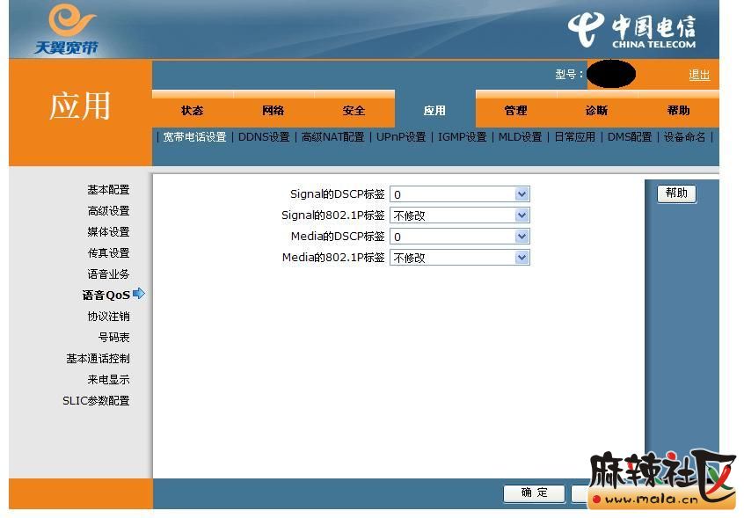
Task: Go to the 管理 tab
Action: pyautogui.click(x=515, y=111)
